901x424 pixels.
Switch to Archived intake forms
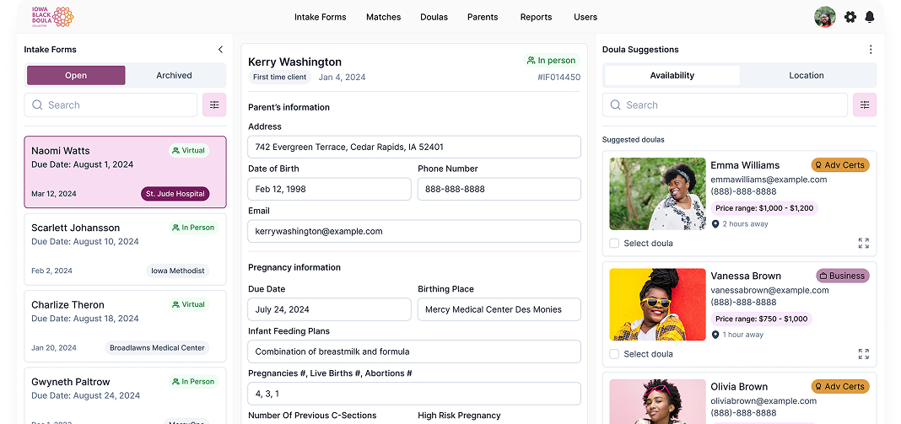(x=174, y=76)
